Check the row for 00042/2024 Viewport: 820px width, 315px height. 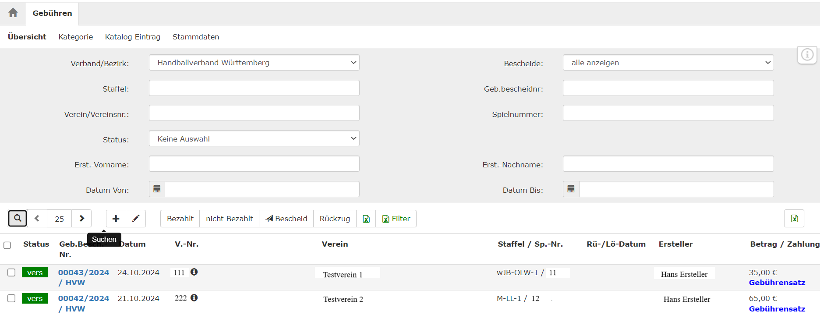[x=11, y=298]
